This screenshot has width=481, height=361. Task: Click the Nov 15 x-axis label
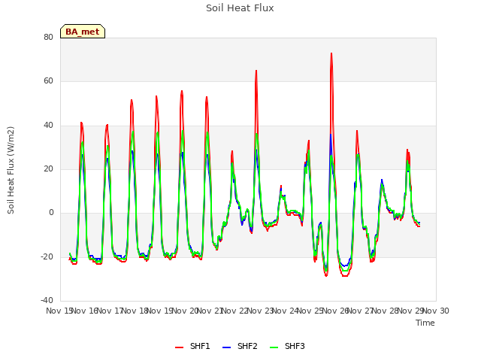tap(59, 311)
